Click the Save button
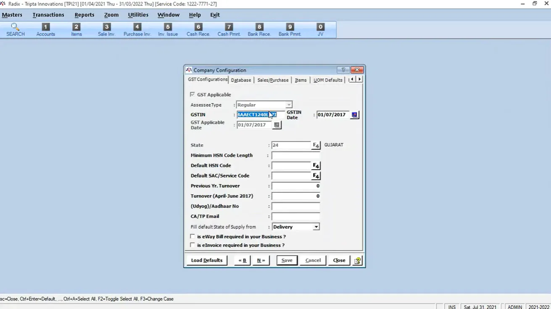Viewport: 551px width, 309px height. click(287, 260)
